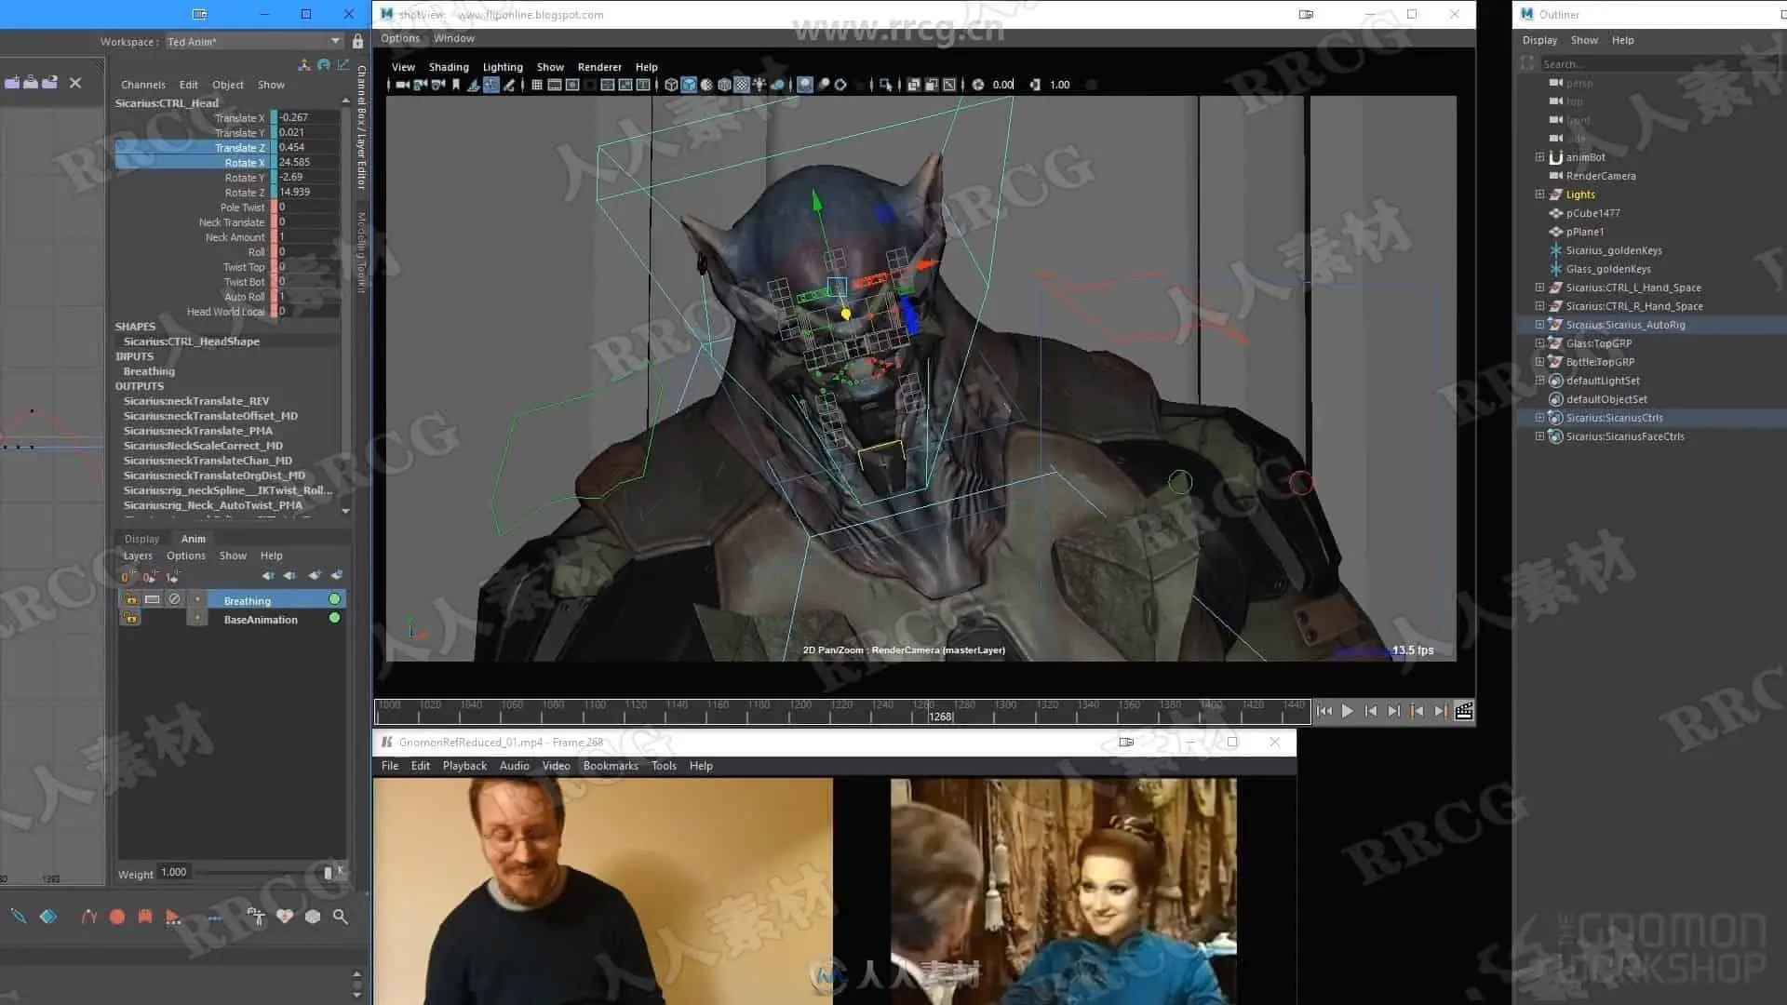Jump to next keyframe button

[1440, 711]
